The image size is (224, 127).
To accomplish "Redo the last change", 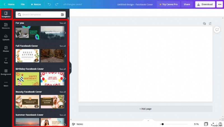I will coord(57,4).
